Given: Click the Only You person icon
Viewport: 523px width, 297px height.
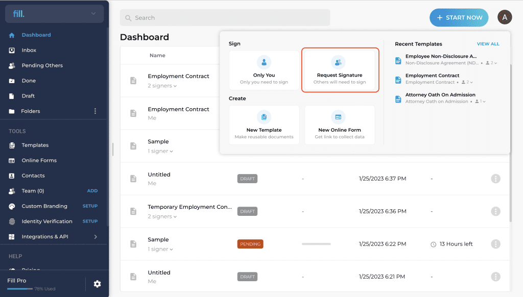Looking at the screenshot, I should [264, 62].
